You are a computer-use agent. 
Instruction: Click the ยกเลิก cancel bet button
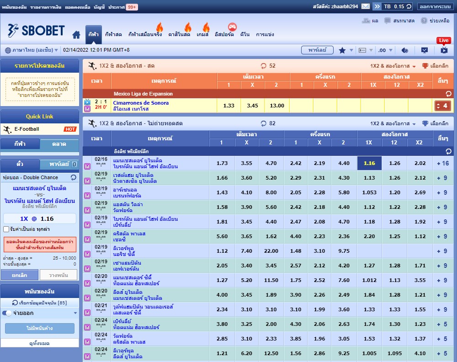(19, 275)
